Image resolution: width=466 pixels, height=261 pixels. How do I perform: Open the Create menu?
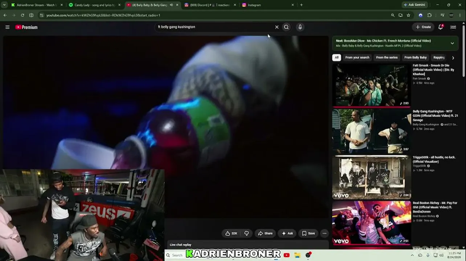pos(423,27)
